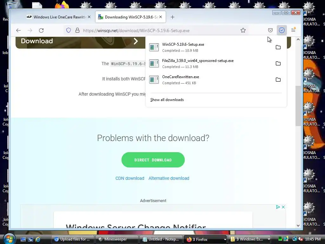The width and height of the screenshot is (325, 244).
Task: Reload the page with the refresh icon
Action: tap(41, 30)
